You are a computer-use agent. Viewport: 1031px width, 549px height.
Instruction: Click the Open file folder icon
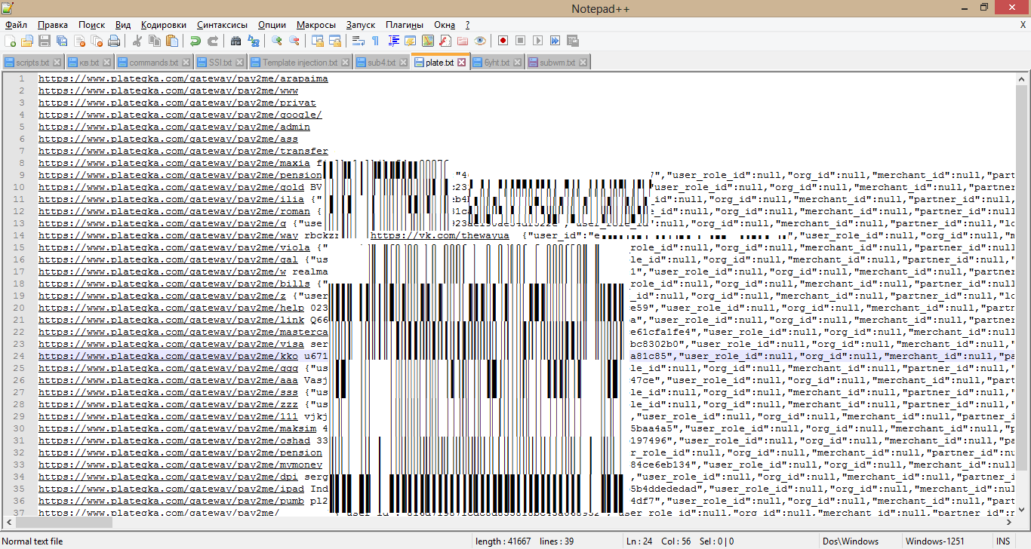(27, 41)
